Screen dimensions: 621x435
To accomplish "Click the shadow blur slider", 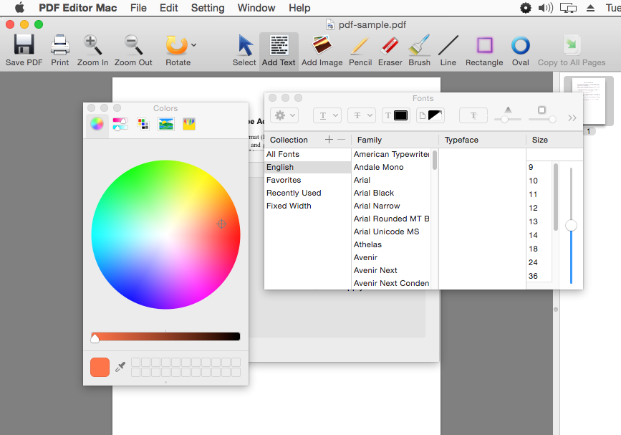I will (x=542, y=119).
